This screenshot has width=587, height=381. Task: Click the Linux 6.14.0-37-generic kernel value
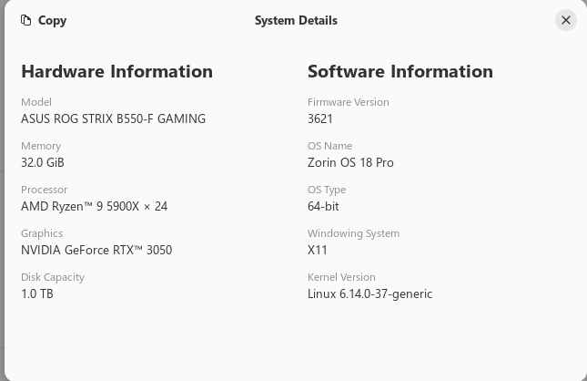pos(369,293)
